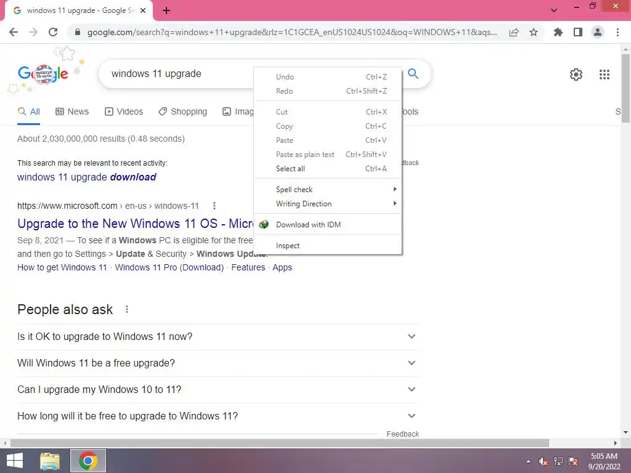Switch to the News tab
Image resolution: width=631 pixels, height=473 pixels.
72,112
